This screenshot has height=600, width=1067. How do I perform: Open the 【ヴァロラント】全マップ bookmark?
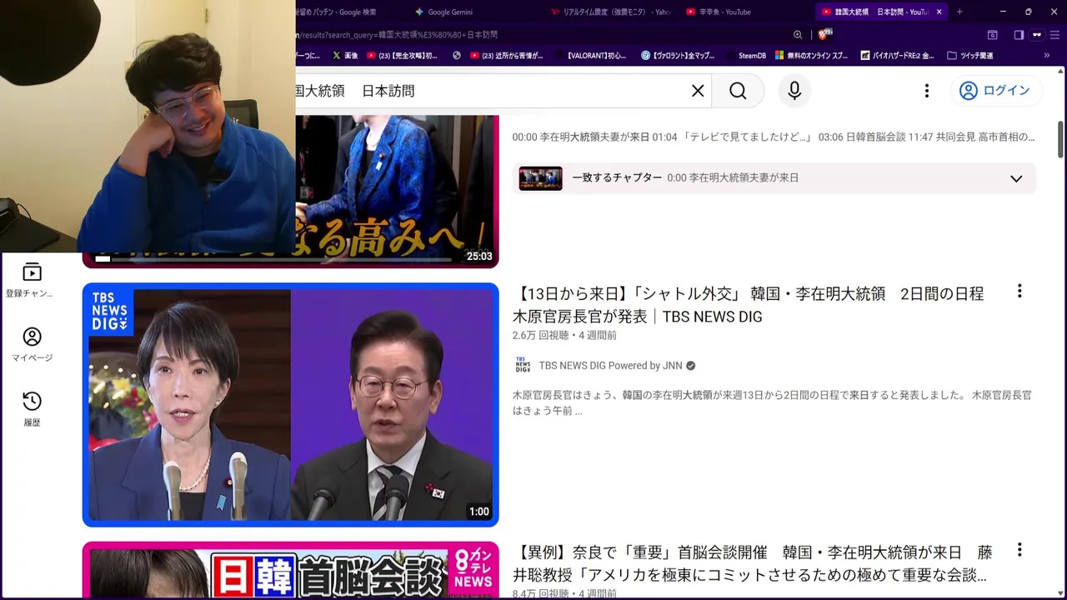click(678, 56)
